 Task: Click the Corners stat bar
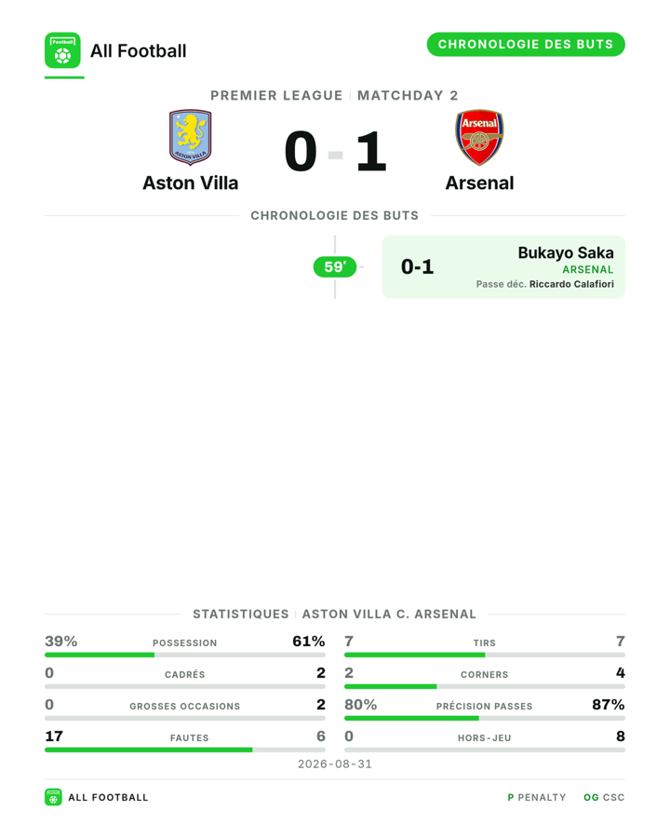pyautogui.click(x=485, y=686)
